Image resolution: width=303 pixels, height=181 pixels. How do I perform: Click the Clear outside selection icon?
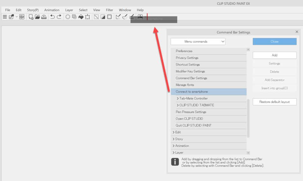click(x=74, y=17)
